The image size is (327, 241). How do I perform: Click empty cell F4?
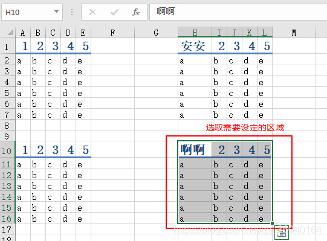[x=112, y=82]
